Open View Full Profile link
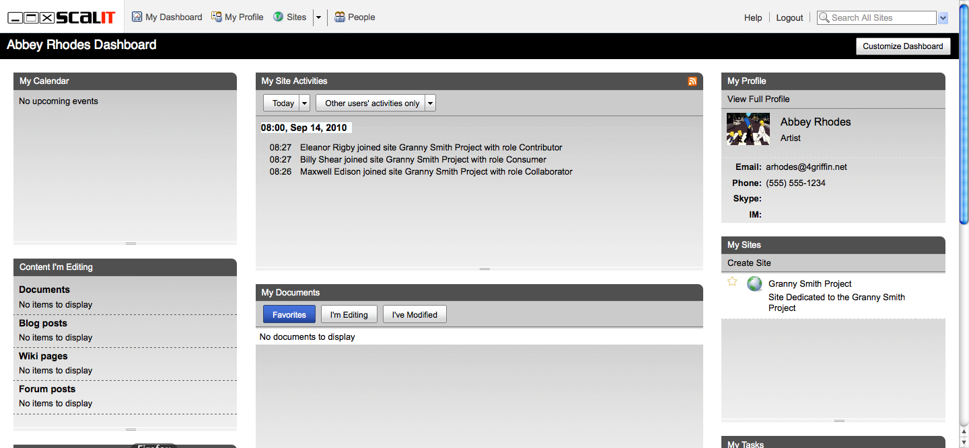Screen dimensions: 969x448 pyautogui.click(x=758, y=99)
